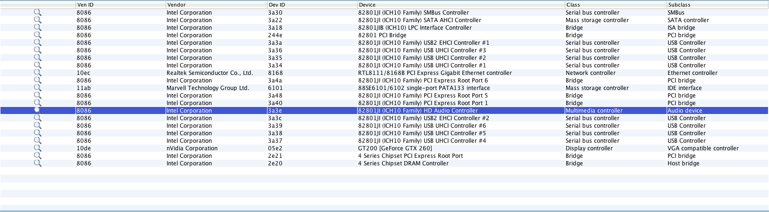Click the Subclass column header
This screenshot has height=212, width=769.
679,5
